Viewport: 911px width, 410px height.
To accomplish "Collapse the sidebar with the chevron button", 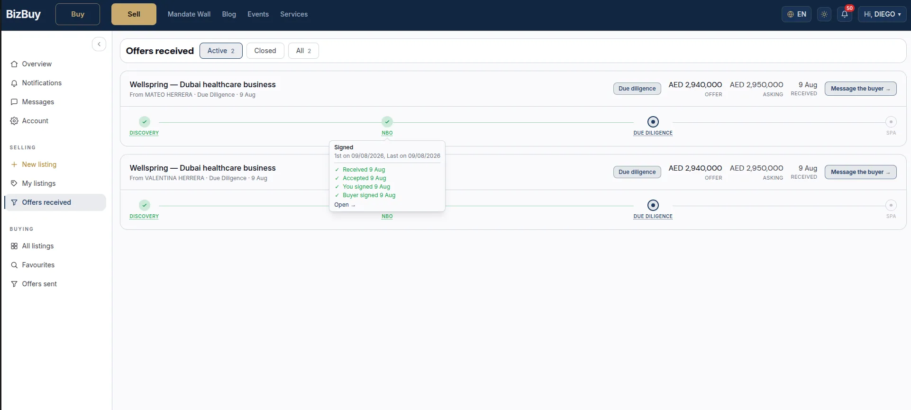I will (99, 44).
